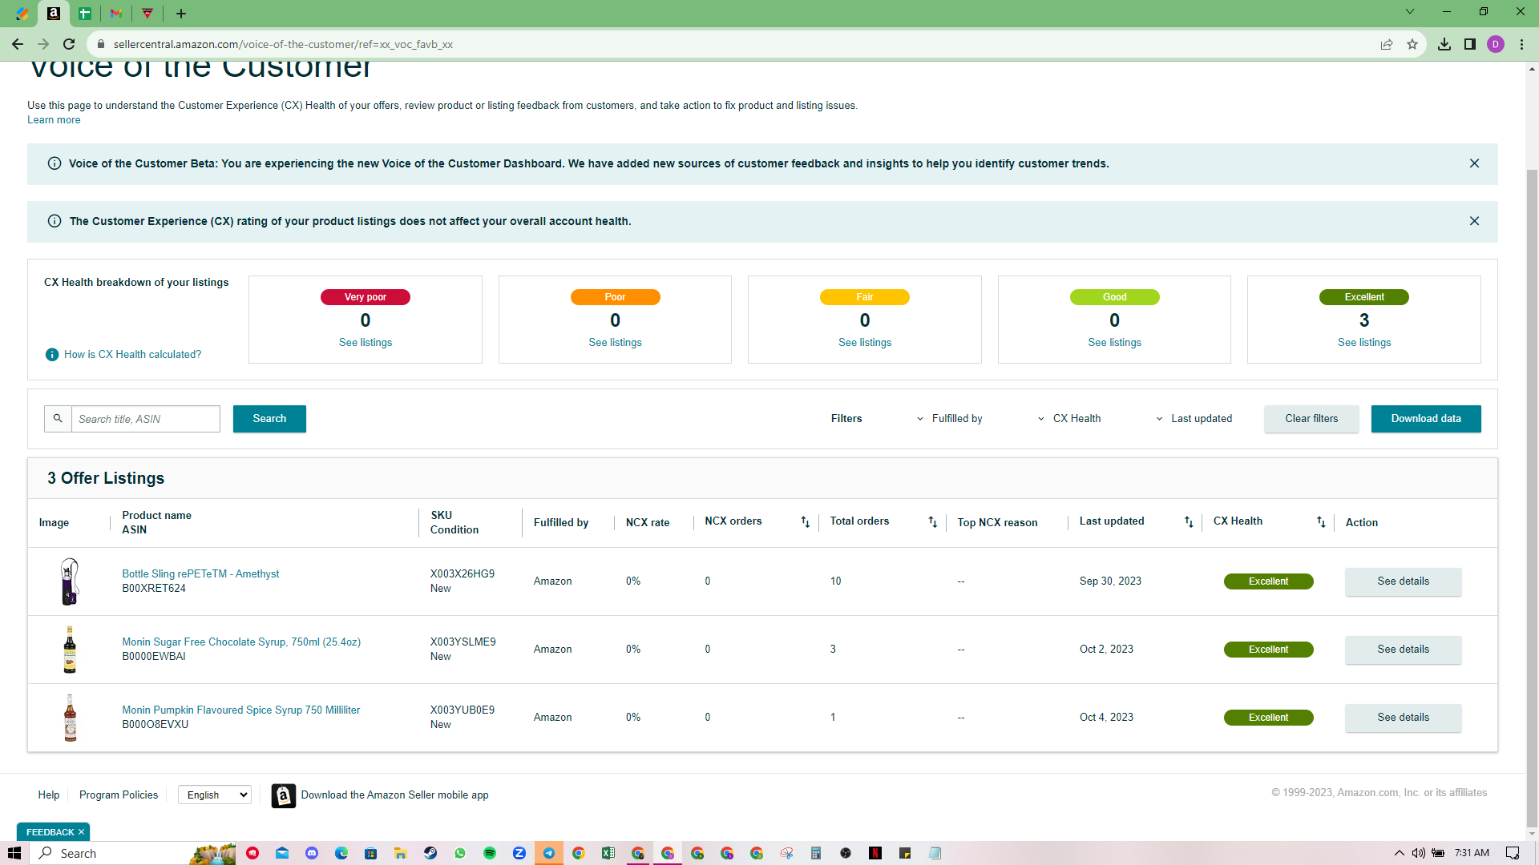Go back to the previous page
The height and width of the screenshot is (865, 1539).
coord(18,44)
